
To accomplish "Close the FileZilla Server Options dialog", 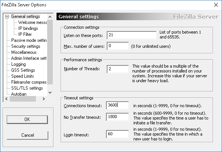I will pyautogui.click(x=216, y=5).
